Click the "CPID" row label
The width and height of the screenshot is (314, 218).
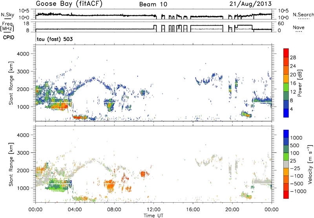pos(9,37)
